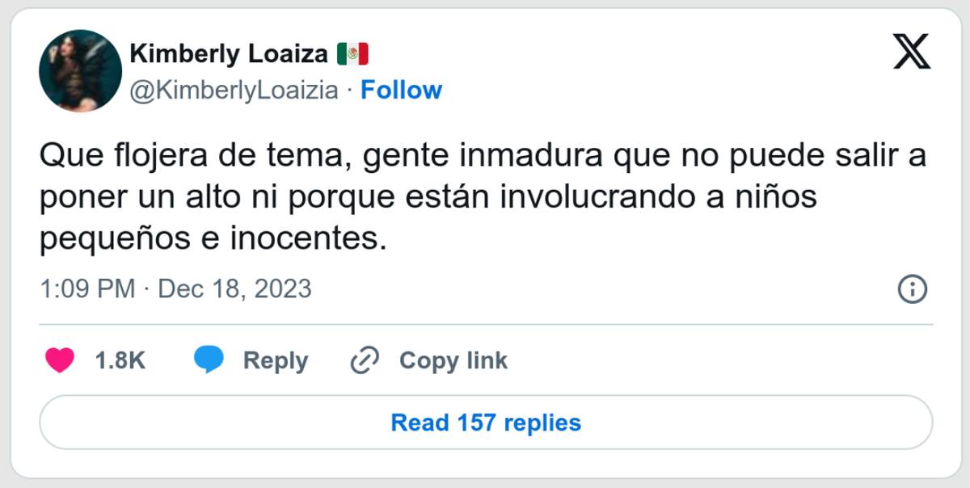Image resolution: width=970 pixels, height=488 pixels.
Task: Open the @KimberlyLoaizia handle link
Action: coord(234,90)
